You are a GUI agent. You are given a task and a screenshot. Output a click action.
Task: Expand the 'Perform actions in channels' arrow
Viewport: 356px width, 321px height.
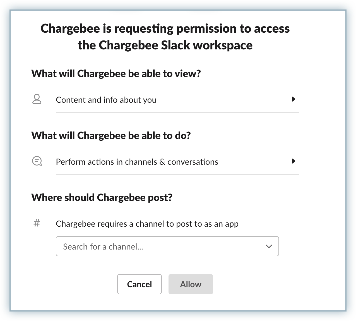(294, 161)
